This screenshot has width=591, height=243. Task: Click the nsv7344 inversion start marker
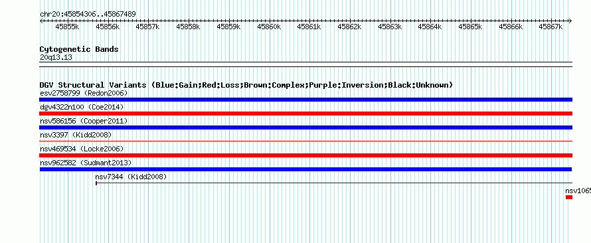(x=96, y=183)
